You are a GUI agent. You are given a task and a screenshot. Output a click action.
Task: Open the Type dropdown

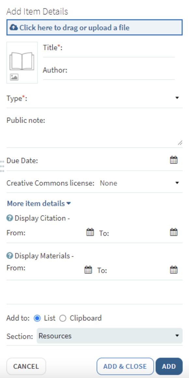(x=177, y=97)
